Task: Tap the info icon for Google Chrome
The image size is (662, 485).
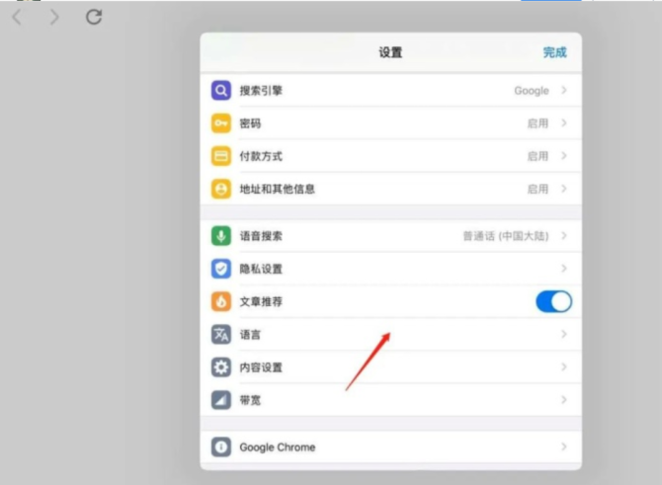Action: click(x=220, y=447)
